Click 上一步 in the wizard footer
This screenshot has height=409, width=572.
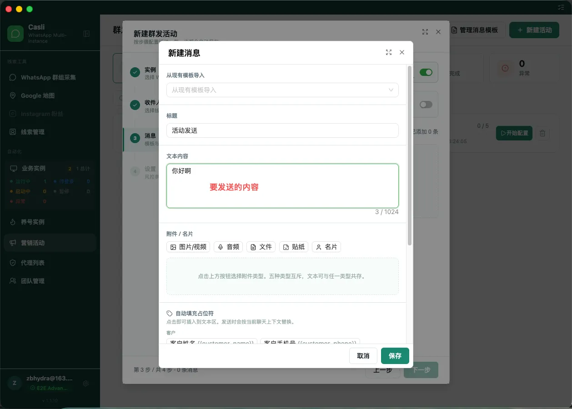(383, 370)
